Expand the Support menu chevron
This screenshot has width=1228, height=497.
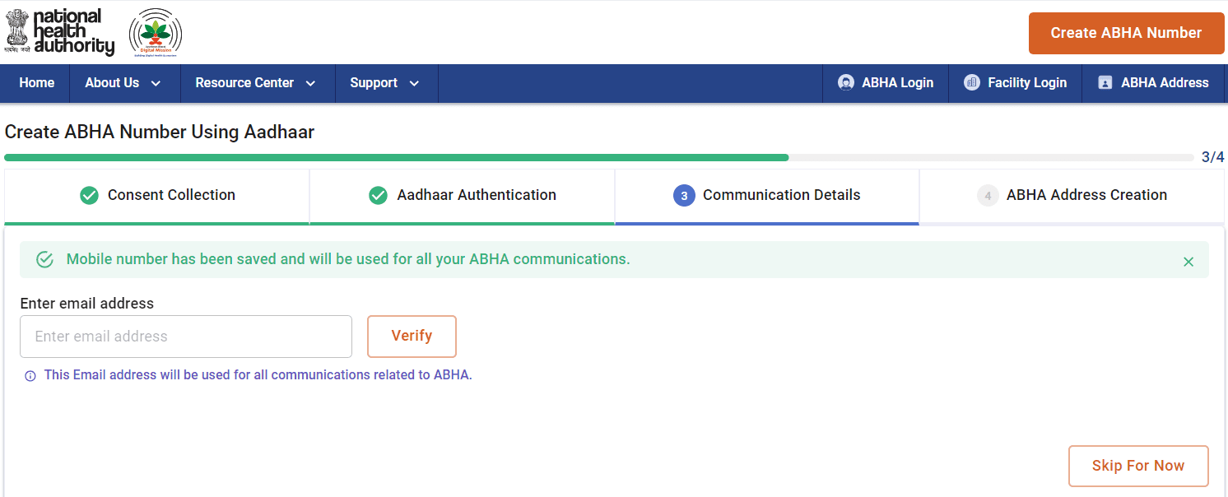click(x=414, y=82)
